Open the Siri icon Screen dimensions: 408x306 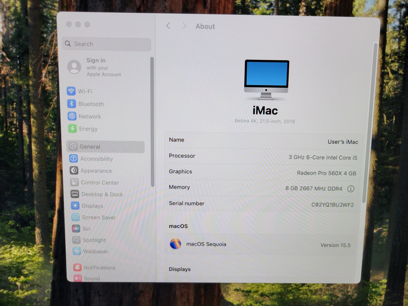click(76, 228)
